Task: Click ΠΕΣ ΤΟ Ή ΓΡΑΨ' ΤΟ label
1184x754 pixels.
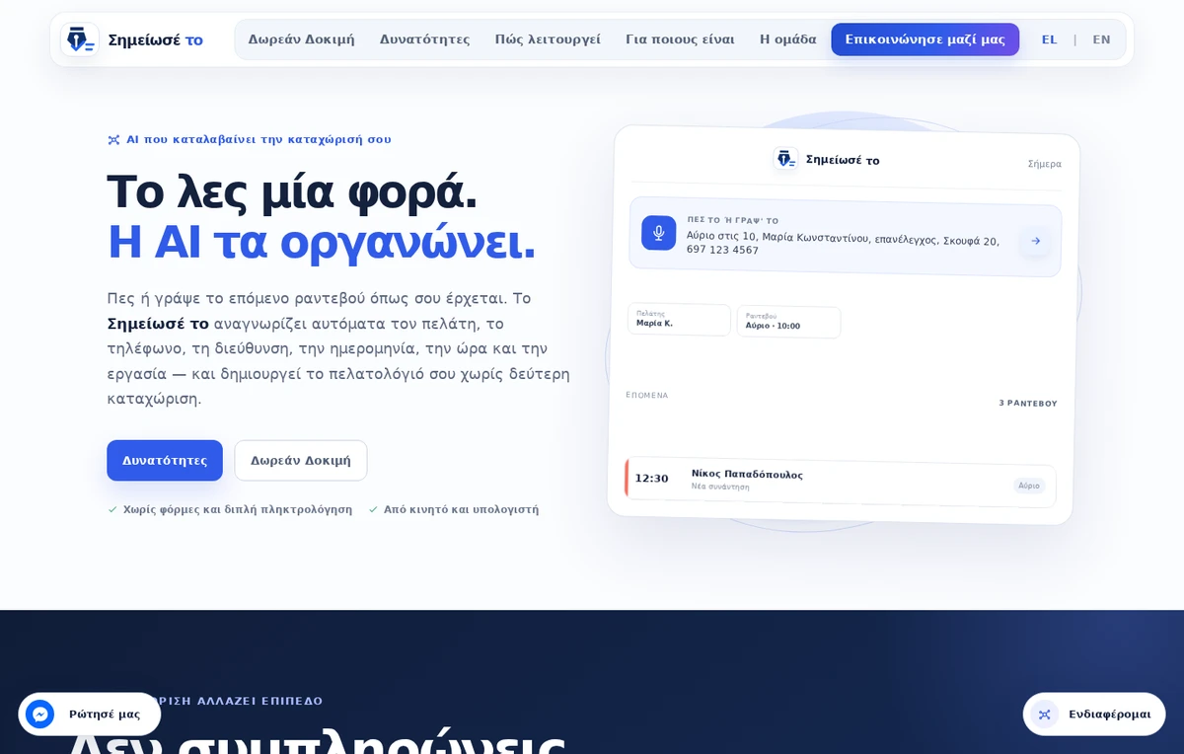Action: [x=733, y=221]
